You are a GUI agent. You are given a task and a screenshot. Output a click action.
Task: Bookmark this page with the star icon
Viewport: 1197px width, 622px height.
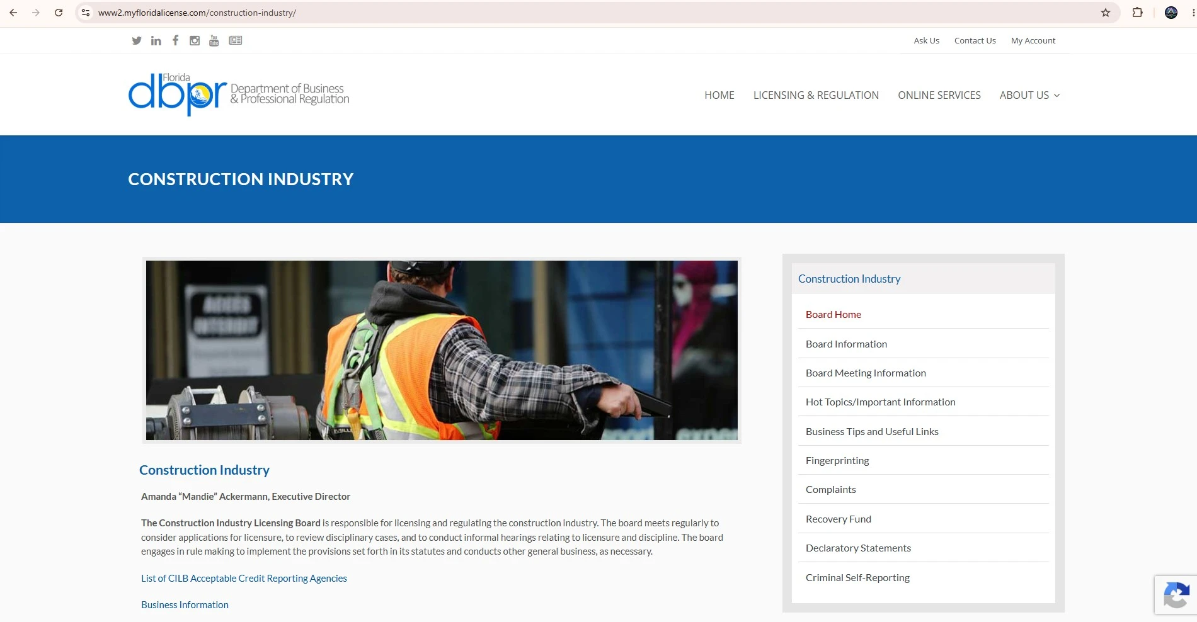point(1106,13)
